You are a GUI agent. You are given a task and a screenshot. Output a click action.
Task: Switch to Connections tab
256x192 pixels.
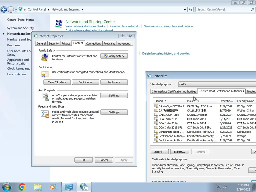point(93,43)
